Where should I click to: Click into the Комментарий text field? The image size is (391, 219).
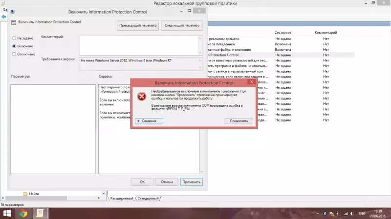tap(139, 45)
